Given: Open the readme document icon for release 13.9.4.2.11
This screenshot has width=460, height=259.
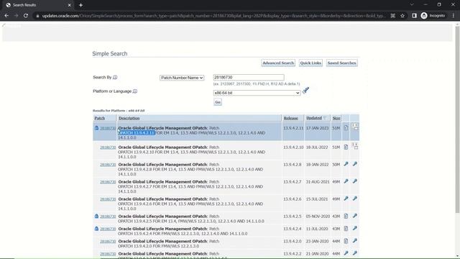Looking at the screenshot, I should point(346,128).
